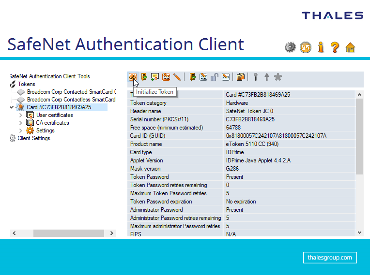Open the gear icon in the header

(x=290, y=47)
